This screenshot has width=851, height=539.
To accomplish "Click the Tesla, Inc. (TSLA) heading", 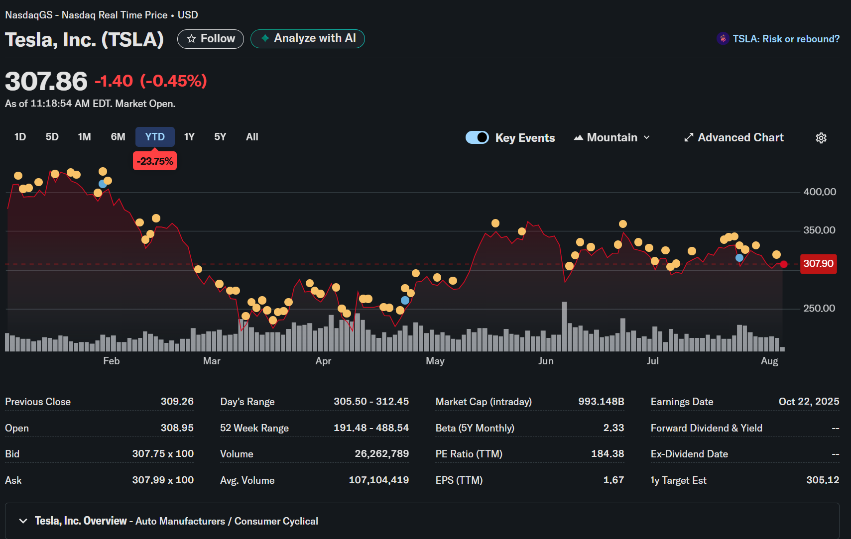I will coord(84,39).
